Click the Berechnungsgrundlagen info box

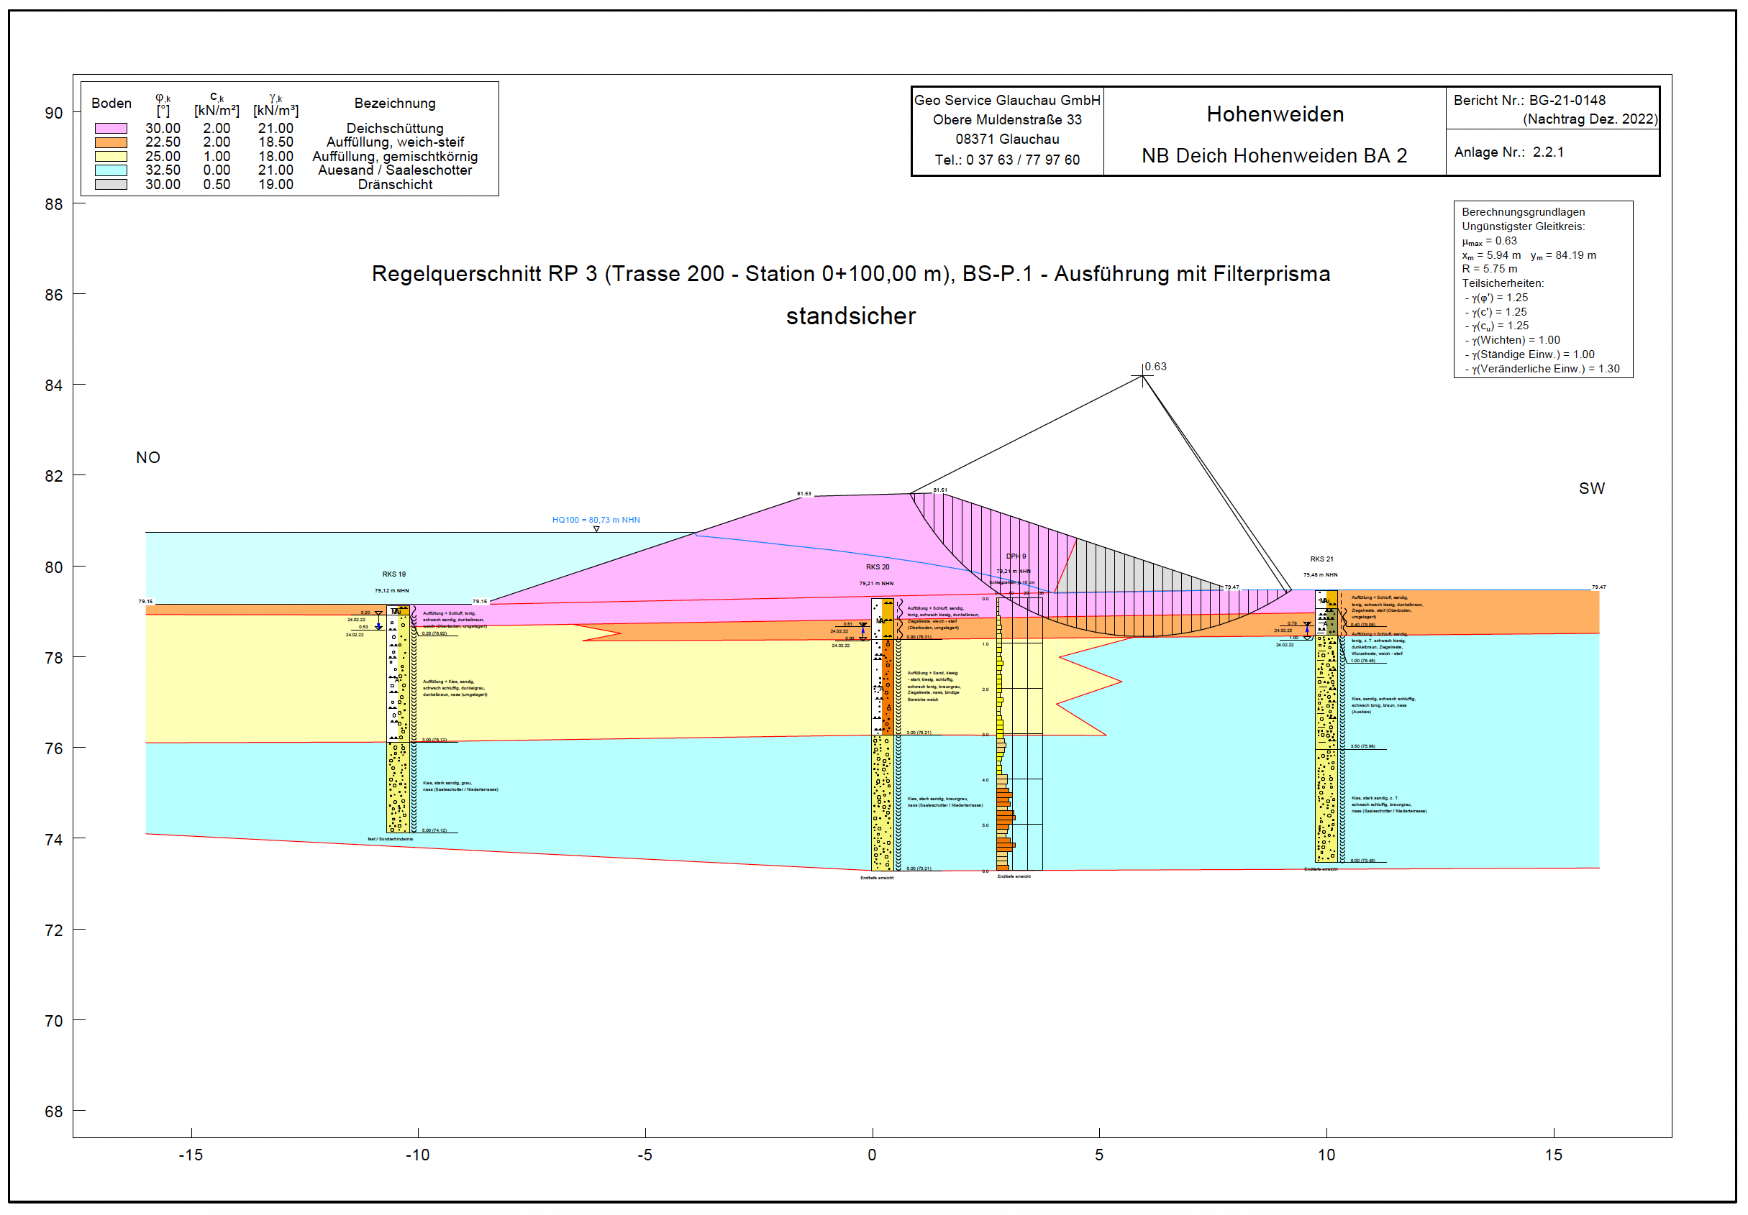pyautogui.click(x=1542, y=289)
